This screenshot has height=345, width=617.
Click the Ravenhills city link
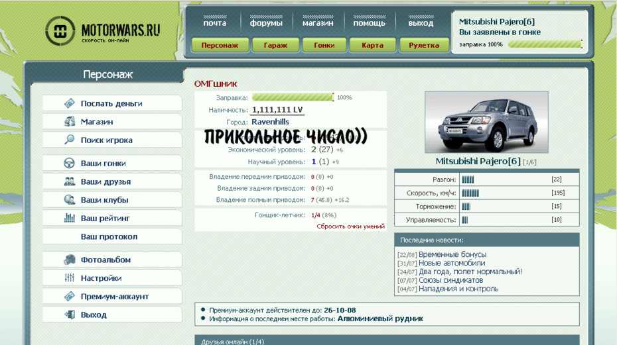click(x=270, y=122)
